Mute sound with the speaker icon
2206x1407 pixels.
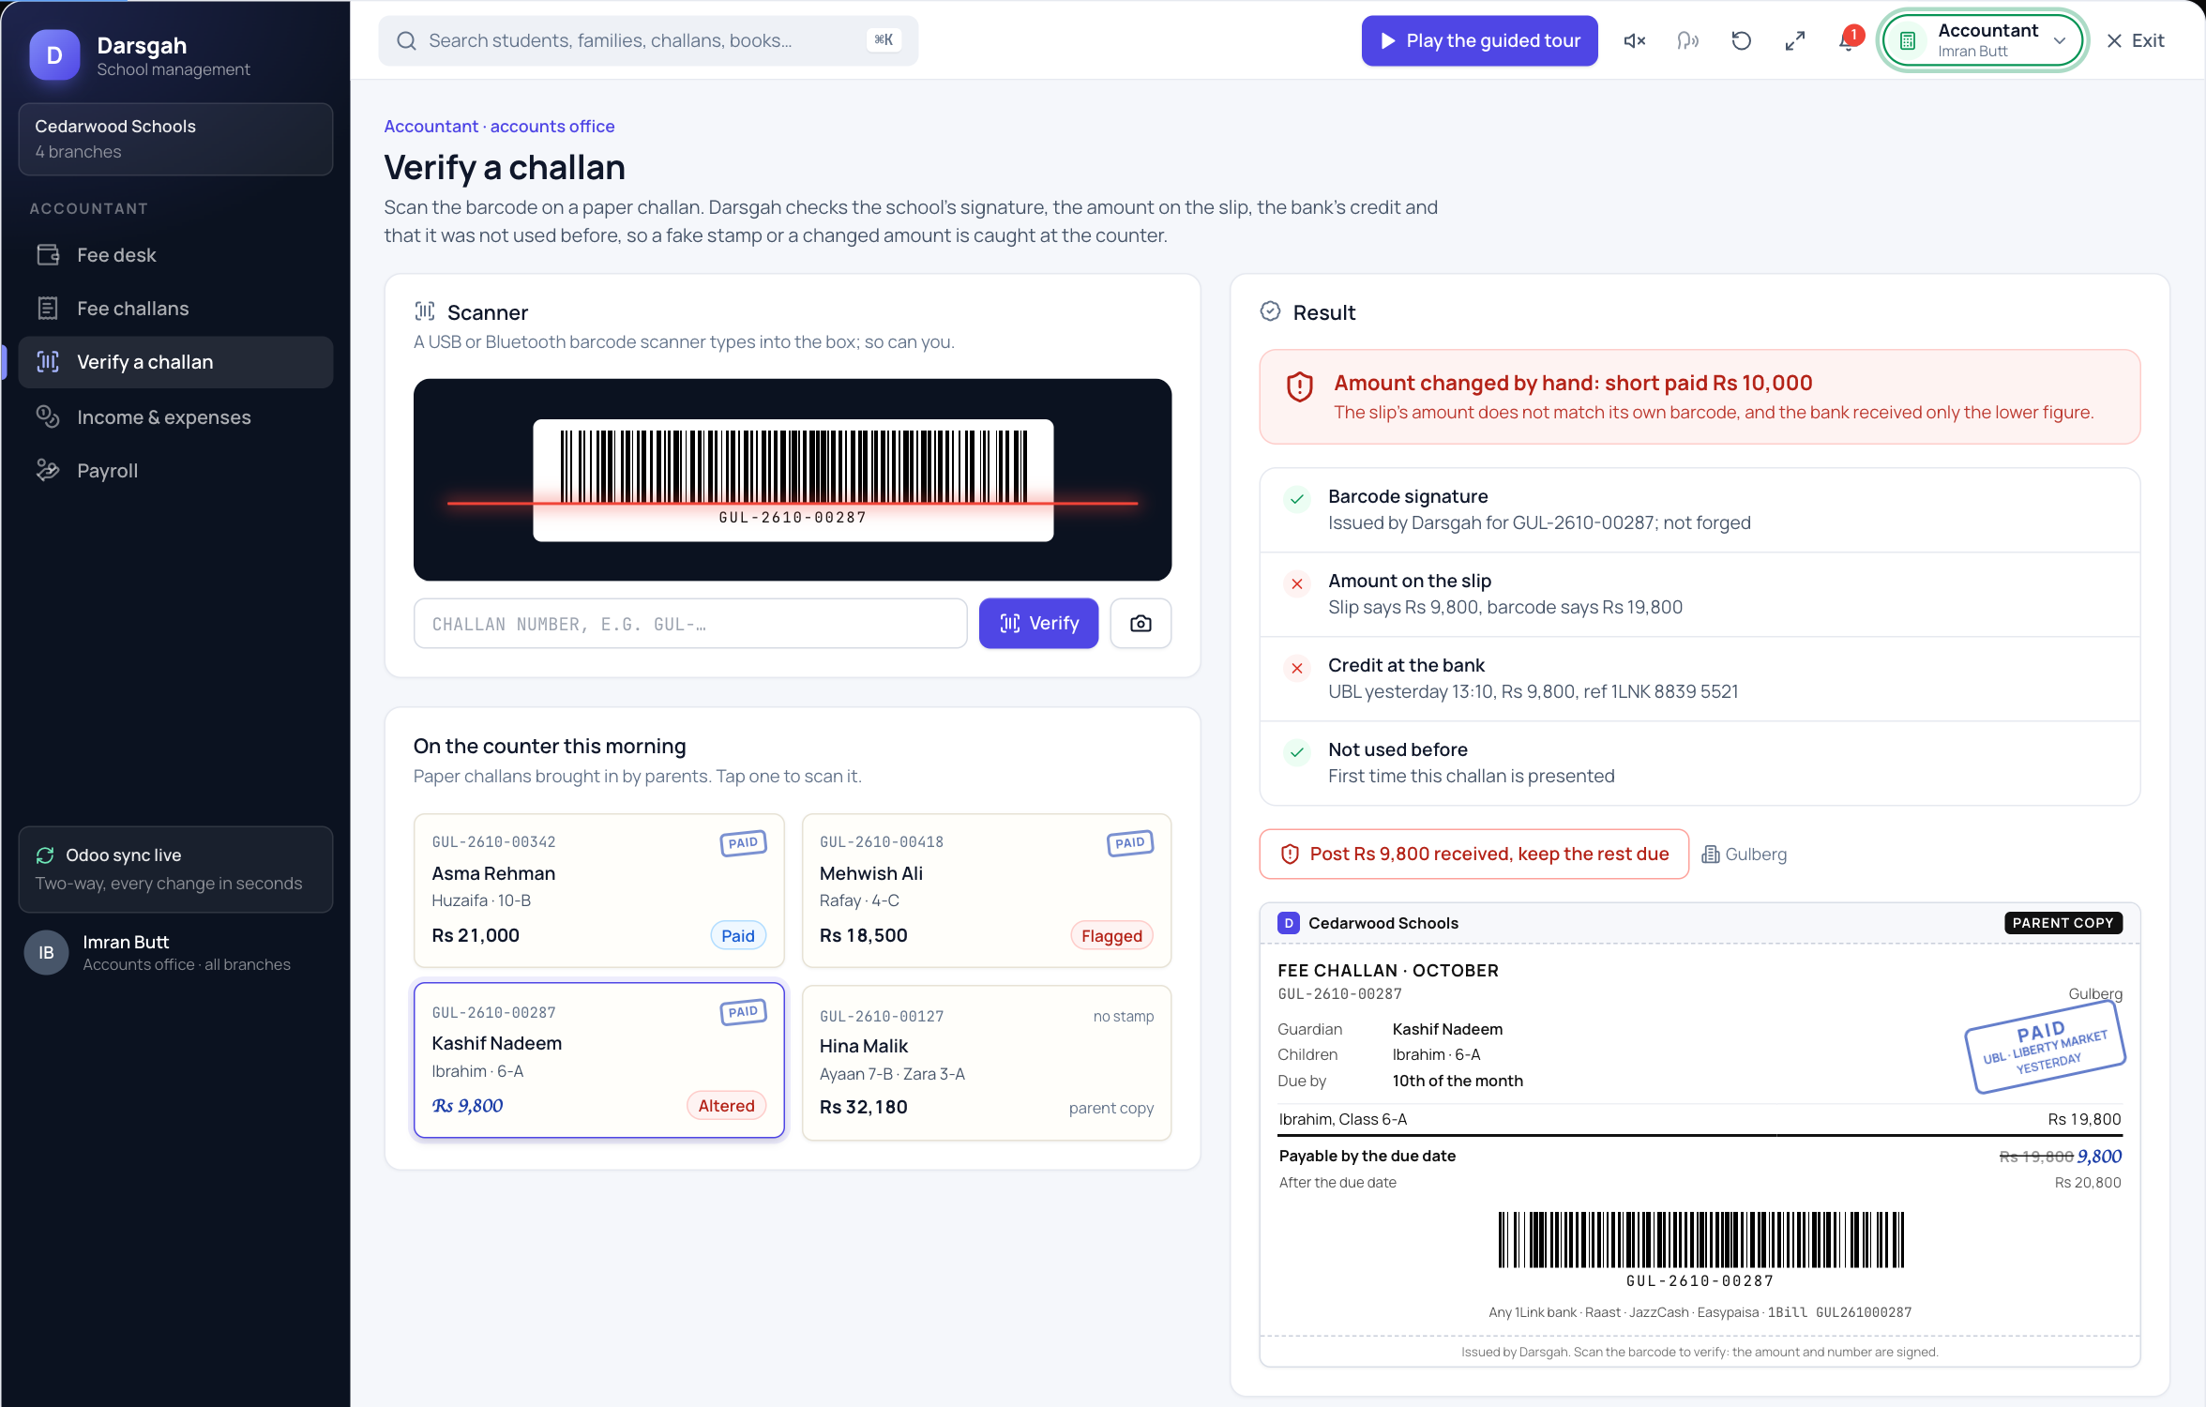[1635, 40]
